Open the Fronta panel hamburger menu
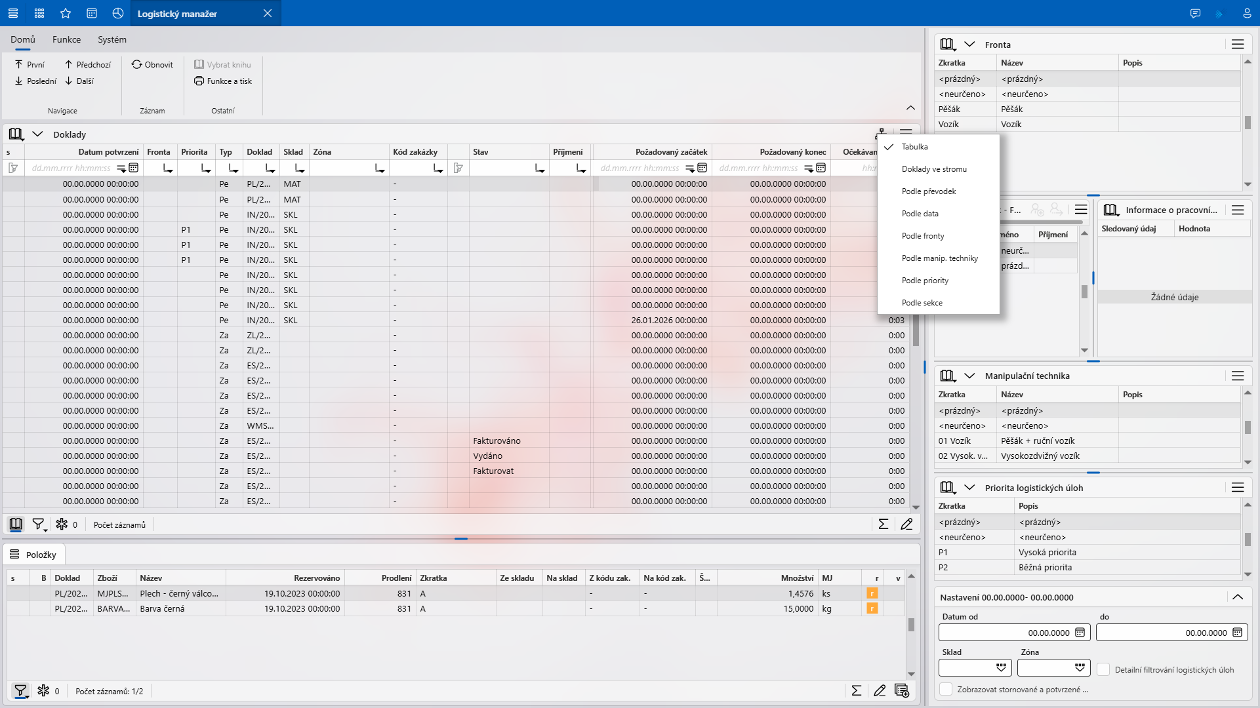The width and height of the screenshot is (1260, 708). tap(1237, 45)
